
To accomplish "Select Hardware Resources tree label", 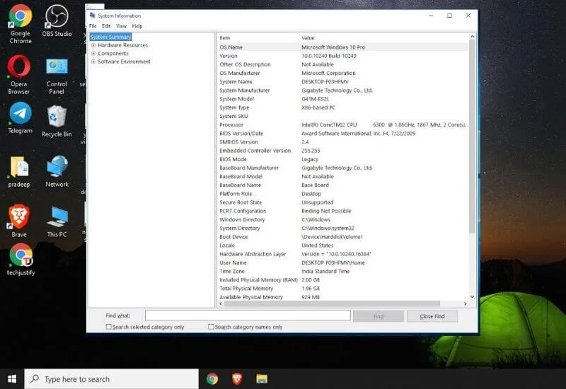I will point(122,45).
